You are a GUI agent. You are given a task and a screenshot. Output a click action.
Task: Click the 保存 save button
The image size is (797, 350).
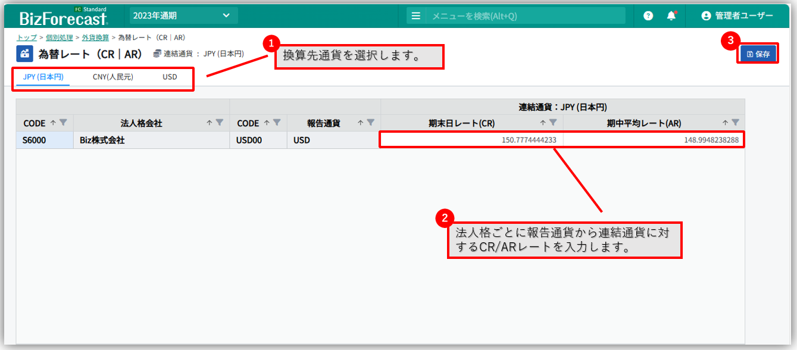(758, 54)
